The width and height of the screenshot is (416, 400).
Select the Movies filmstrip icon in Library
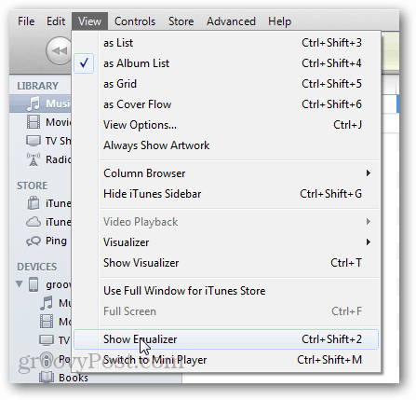(34, 122)
